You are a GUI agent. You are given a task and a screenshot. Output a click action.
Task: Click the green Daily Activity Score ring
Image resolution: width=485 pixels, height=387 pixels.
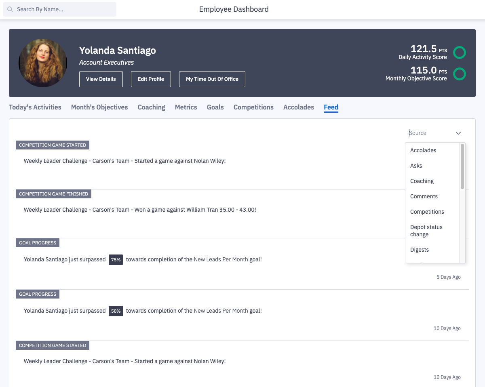tap(460, 53)
